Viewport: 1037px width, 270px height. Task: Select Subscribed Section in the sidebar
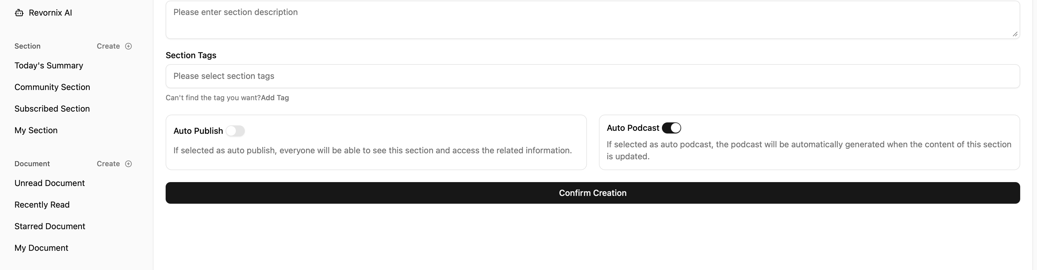(52, 109)
